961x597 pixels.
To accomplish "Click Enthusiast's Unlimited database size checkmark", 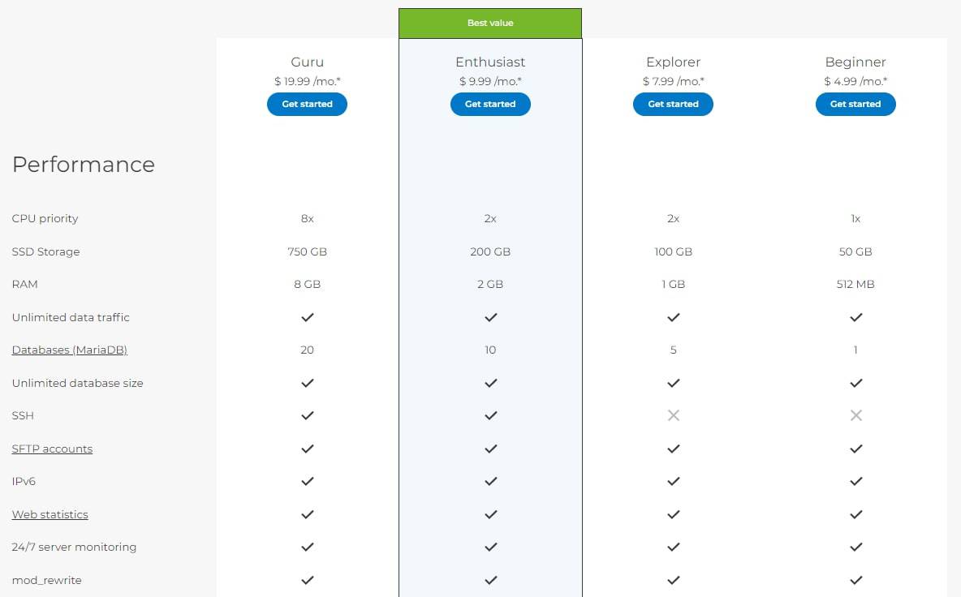I will click(x=491, y=383).
